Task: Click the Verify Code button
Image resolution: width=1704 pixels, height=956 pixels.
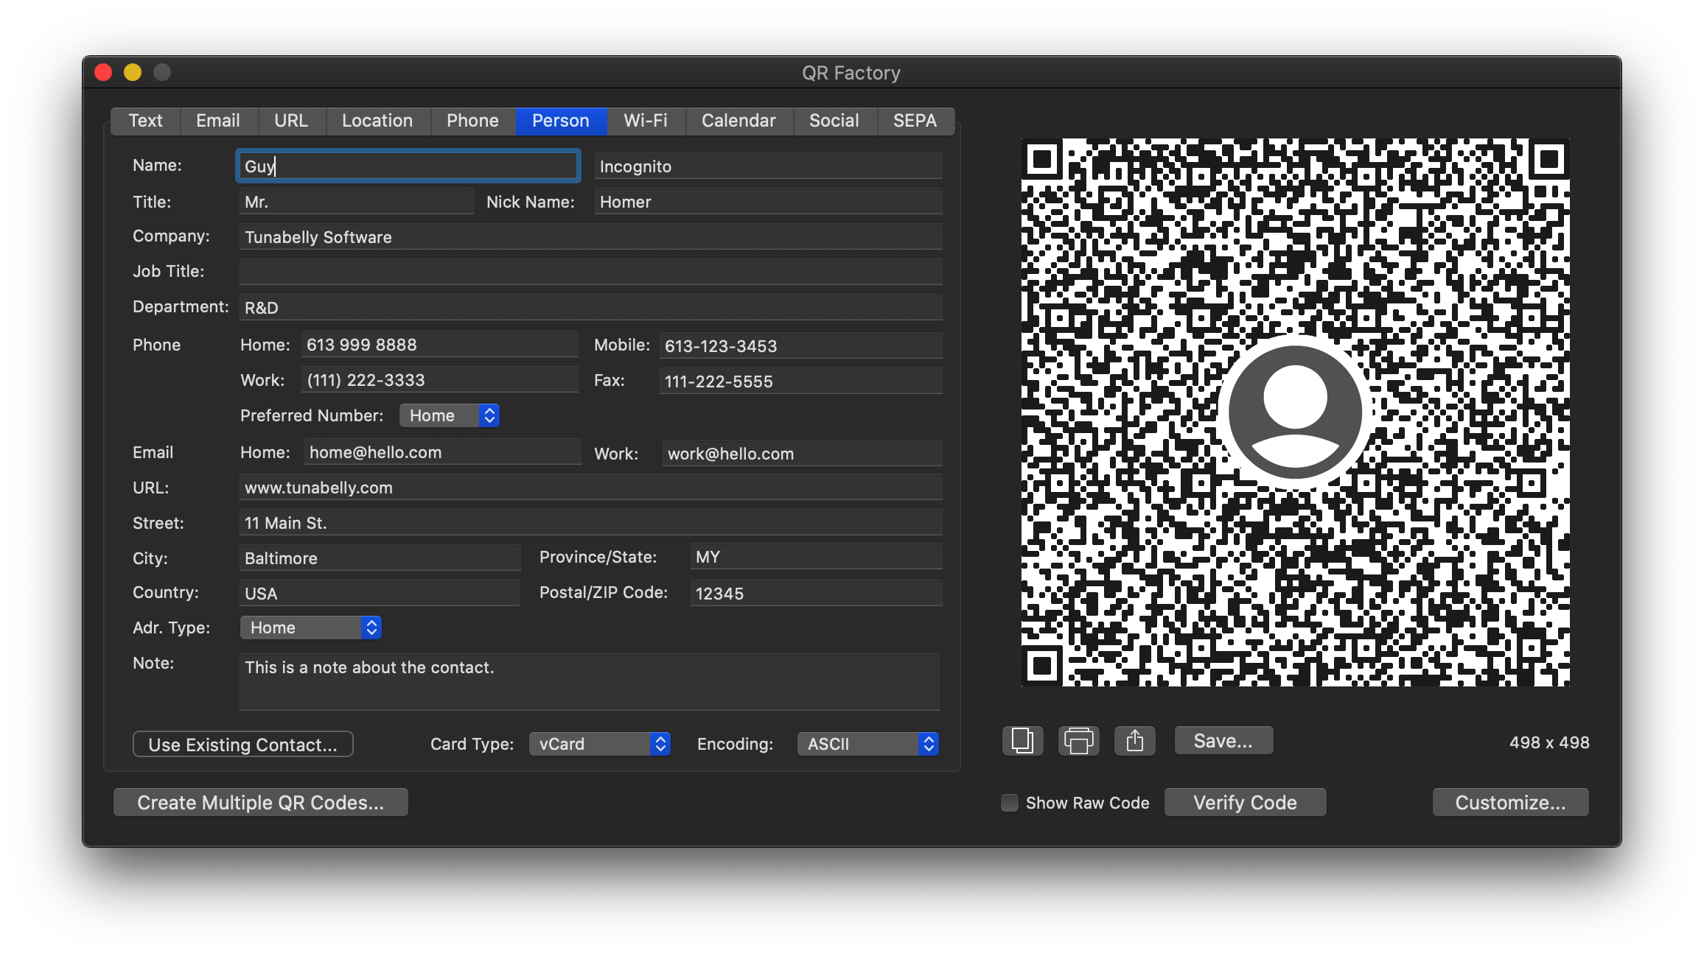Action: (1245, 803)
